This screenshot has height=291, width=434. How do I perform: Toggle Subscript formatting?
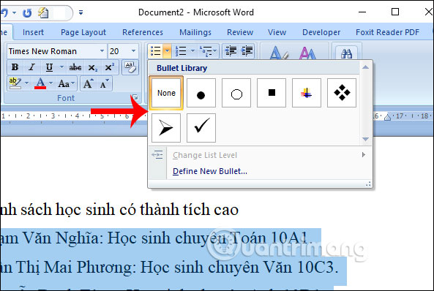92,67
